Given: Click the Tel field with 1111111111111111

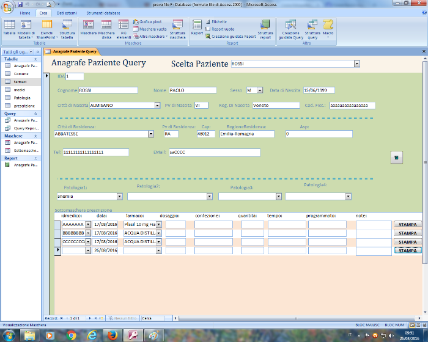Looking at the screenshot, I should (96, 153).
